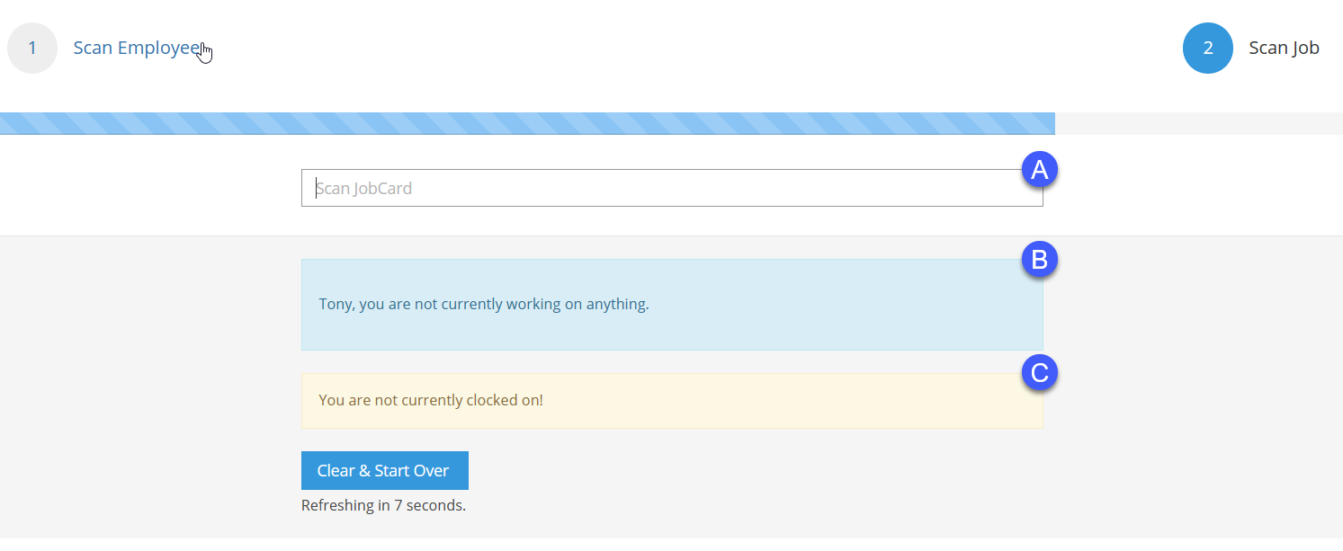Click the blue C marker badge
Image resolution: width=1343 pixels, height=551 pixels.
1040,373
